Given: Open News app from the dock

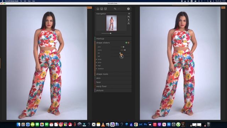Looking at the screenshot, I should (164, 124).
